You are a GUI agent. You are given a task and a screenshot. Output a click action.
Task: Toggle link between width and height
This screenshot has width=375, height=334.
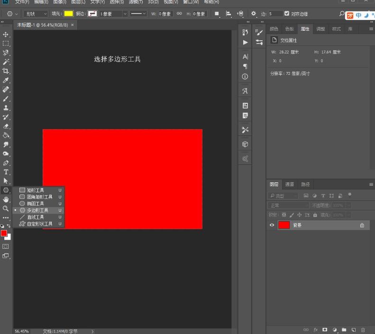click(179, 14)
